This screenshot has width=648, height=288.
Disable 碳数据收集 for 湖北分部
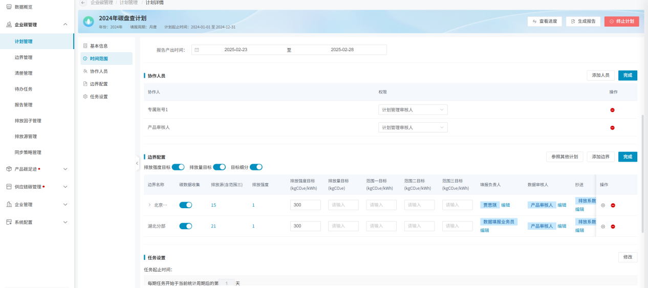(x=185, y=226)
